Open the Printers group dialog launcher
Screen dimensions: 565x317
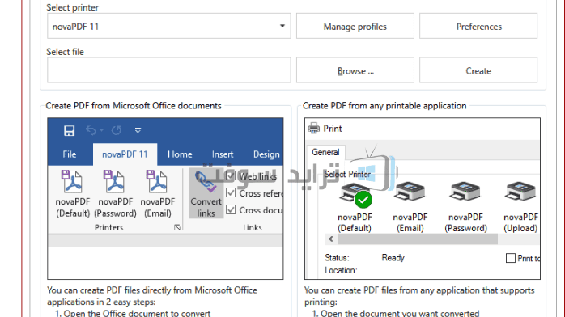(177, 227)
